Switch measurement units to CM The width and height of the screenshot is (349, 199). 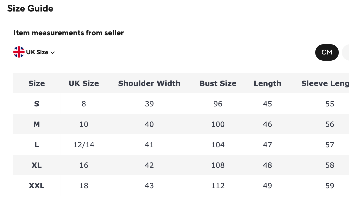click(327, 52)
